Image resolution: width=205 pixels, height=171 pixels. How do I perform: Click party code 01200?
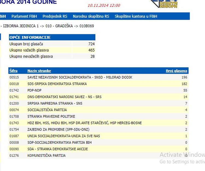pyautogui.click(x=14, y=104)
